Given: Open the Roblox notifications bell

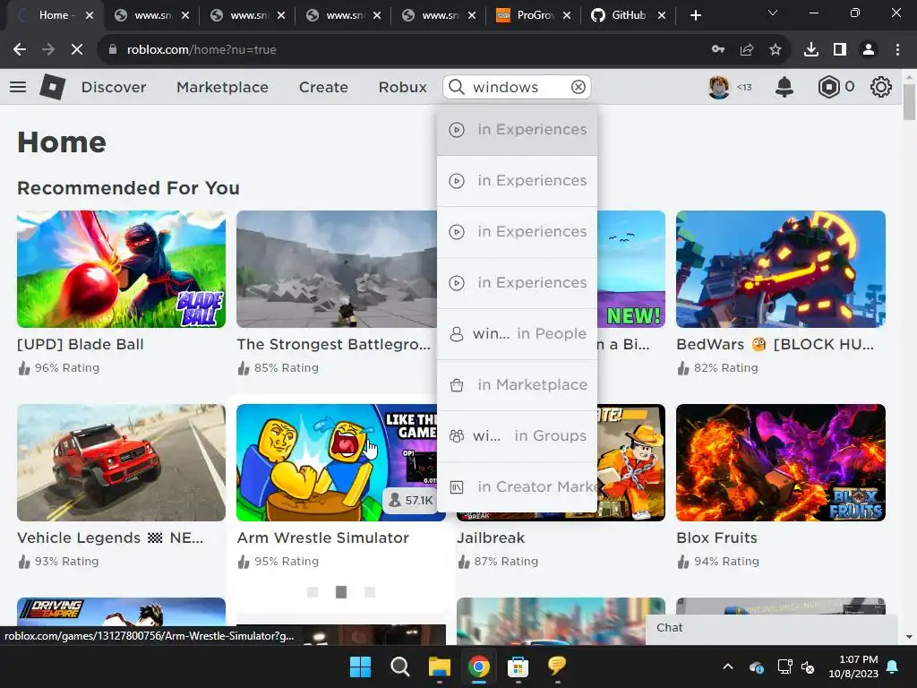Looking at the screenshot, I should click(x=784, y=87).
